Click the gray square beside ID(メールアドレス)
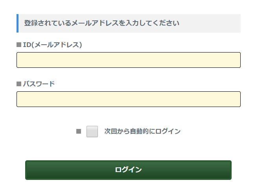Screen dimensions: 256x194 (19, 45)
